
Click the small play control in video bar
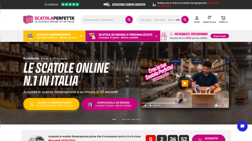point(145,106)
